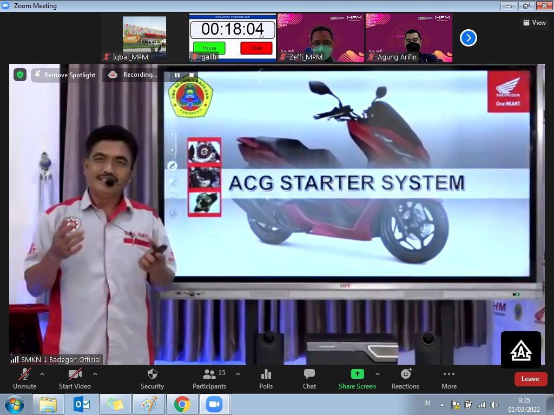The image size is (554, 415).
Task: Open the Polls panel
Action: 266,378
